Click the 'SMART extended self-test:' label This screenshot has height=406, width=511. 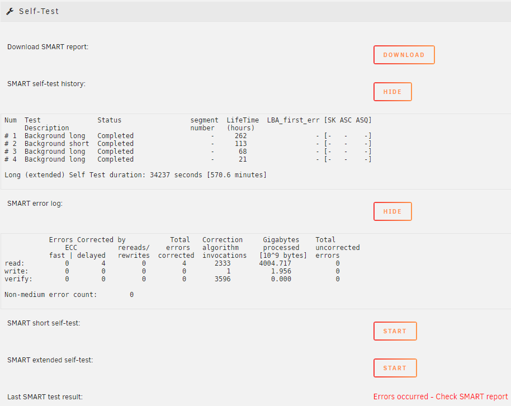pos(50,360)
